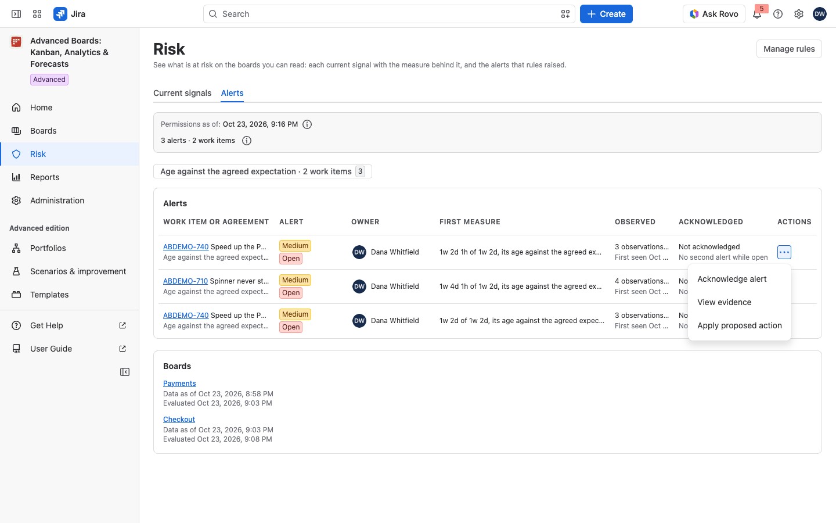The height and width of the screenshot is (523, 836).
Task: Choose Acknowledge alert from the menu
Action: pyautogui.click(x=740, y=279)
